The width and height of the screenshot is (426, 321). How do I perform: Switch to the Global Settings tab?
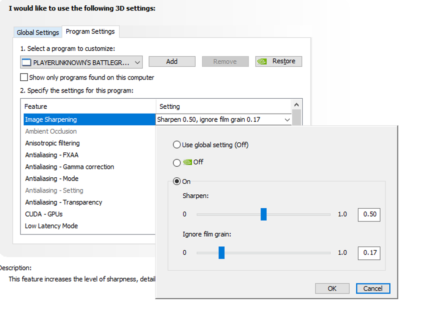[38, 33]
